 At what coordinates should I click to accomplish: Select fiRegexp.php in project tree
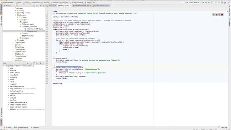[x=30, y=31]
